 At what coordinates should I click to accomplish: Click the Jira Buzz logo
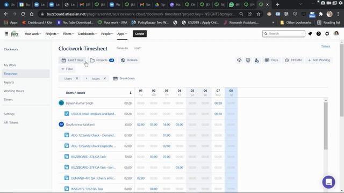[x=15, y=34]
